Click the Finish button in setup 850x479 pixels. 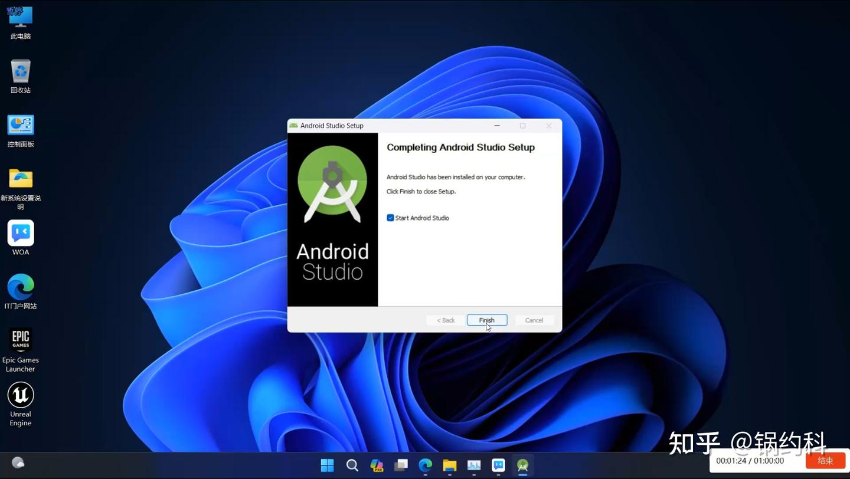coord(487,320)
